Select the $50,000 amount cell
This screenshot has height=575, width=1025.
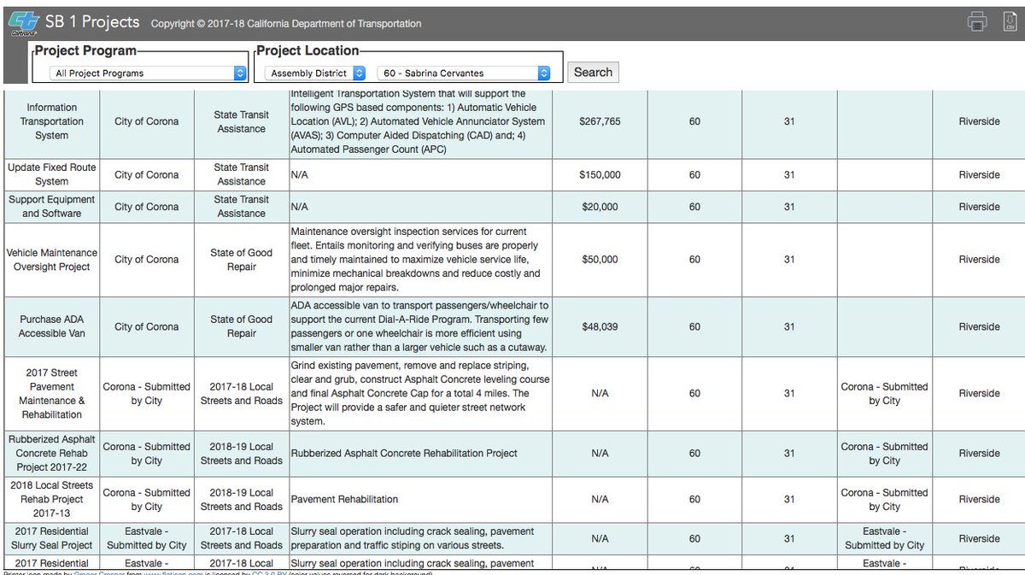coord(600,260)
